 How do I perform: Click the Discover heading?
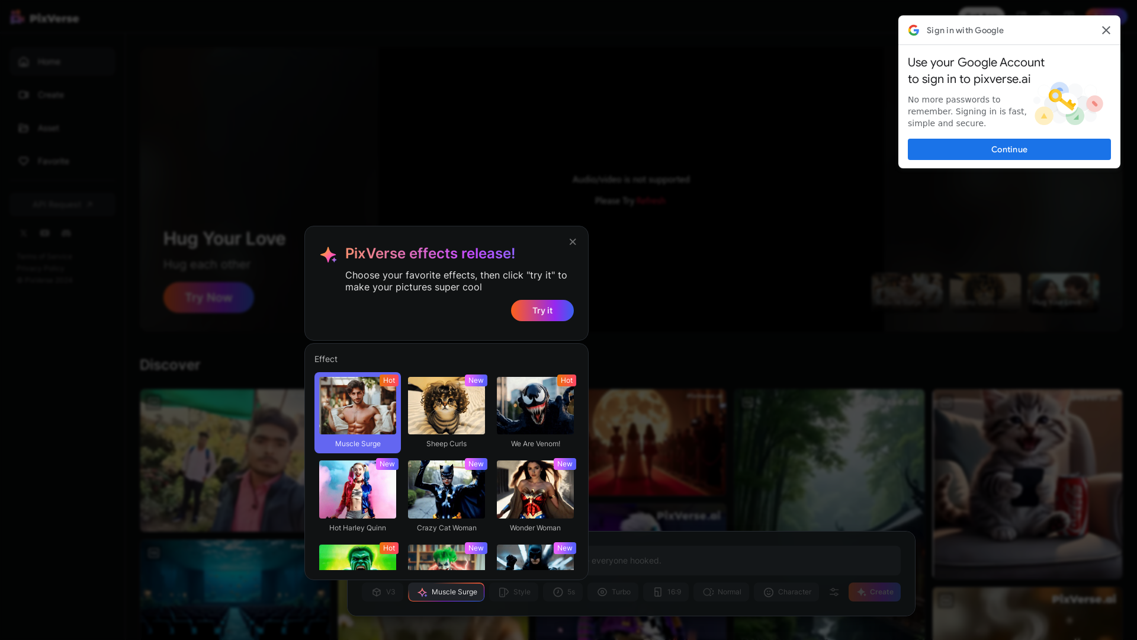tap(170, 365)
